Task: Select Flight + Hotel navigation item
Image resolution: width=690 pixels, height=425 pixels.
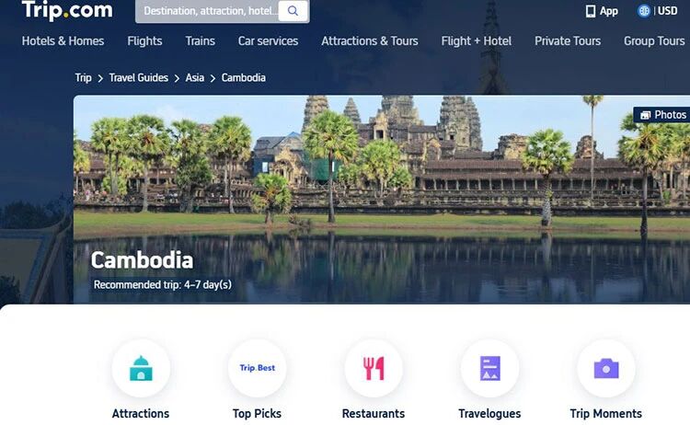Action: (x=477, y=40)
